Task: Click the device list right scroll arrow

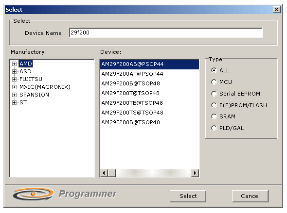Action: point(195,173)
